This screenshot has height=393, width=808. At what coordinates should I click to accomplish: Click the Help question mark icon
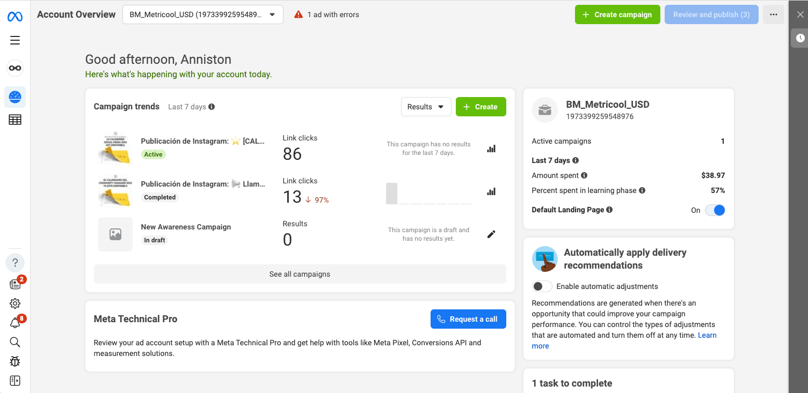pos(15,263)
